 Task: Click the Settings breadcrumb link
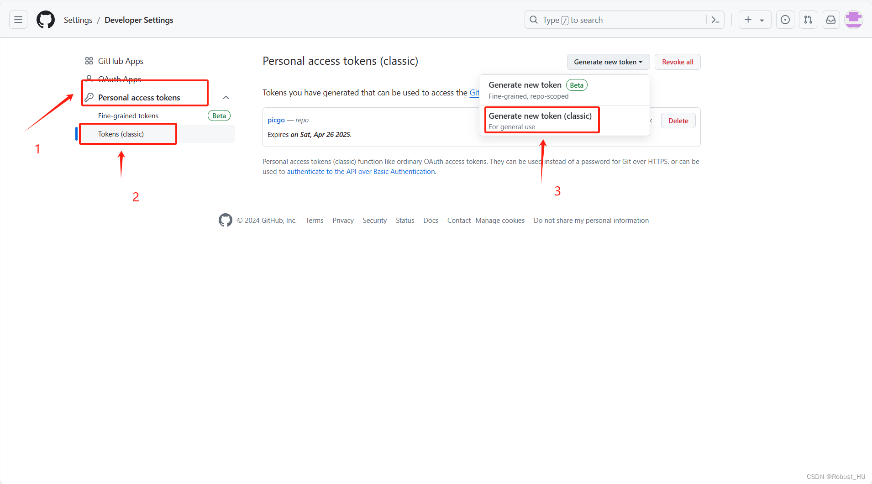tap(78, 20)
